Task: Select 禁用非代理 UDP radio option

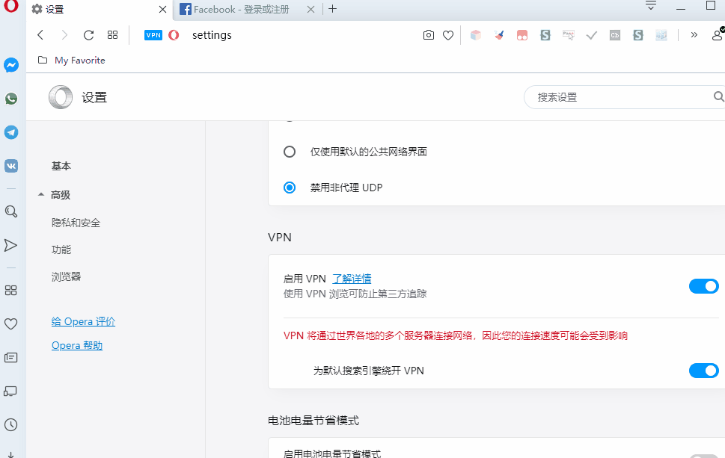Action: coord(290,188)
